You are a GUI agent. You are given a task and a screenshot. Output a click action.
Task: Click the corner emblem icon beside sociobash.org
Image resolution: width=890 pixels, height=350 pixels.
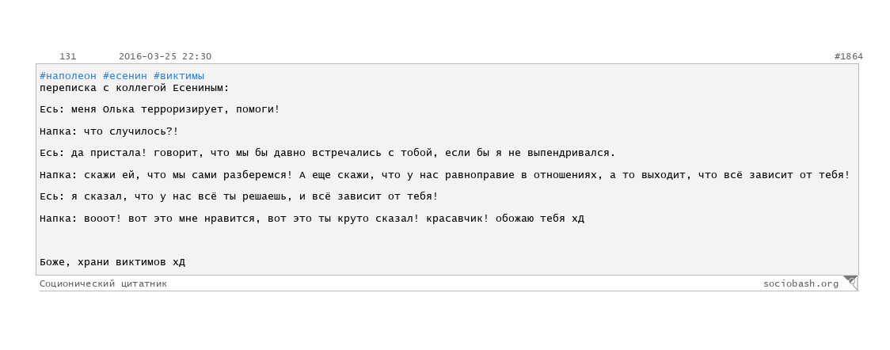pos(850,282)
